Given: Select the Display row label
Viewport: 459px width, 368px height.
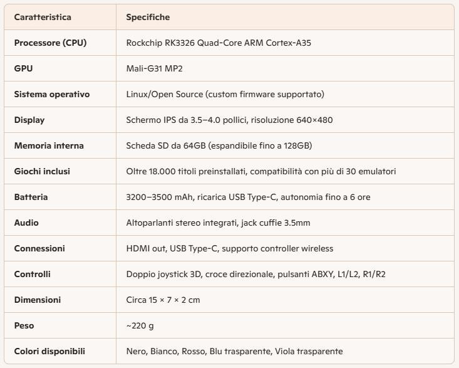Looking at the screenshot, I should pyautogui.click(x=29, y=120).
